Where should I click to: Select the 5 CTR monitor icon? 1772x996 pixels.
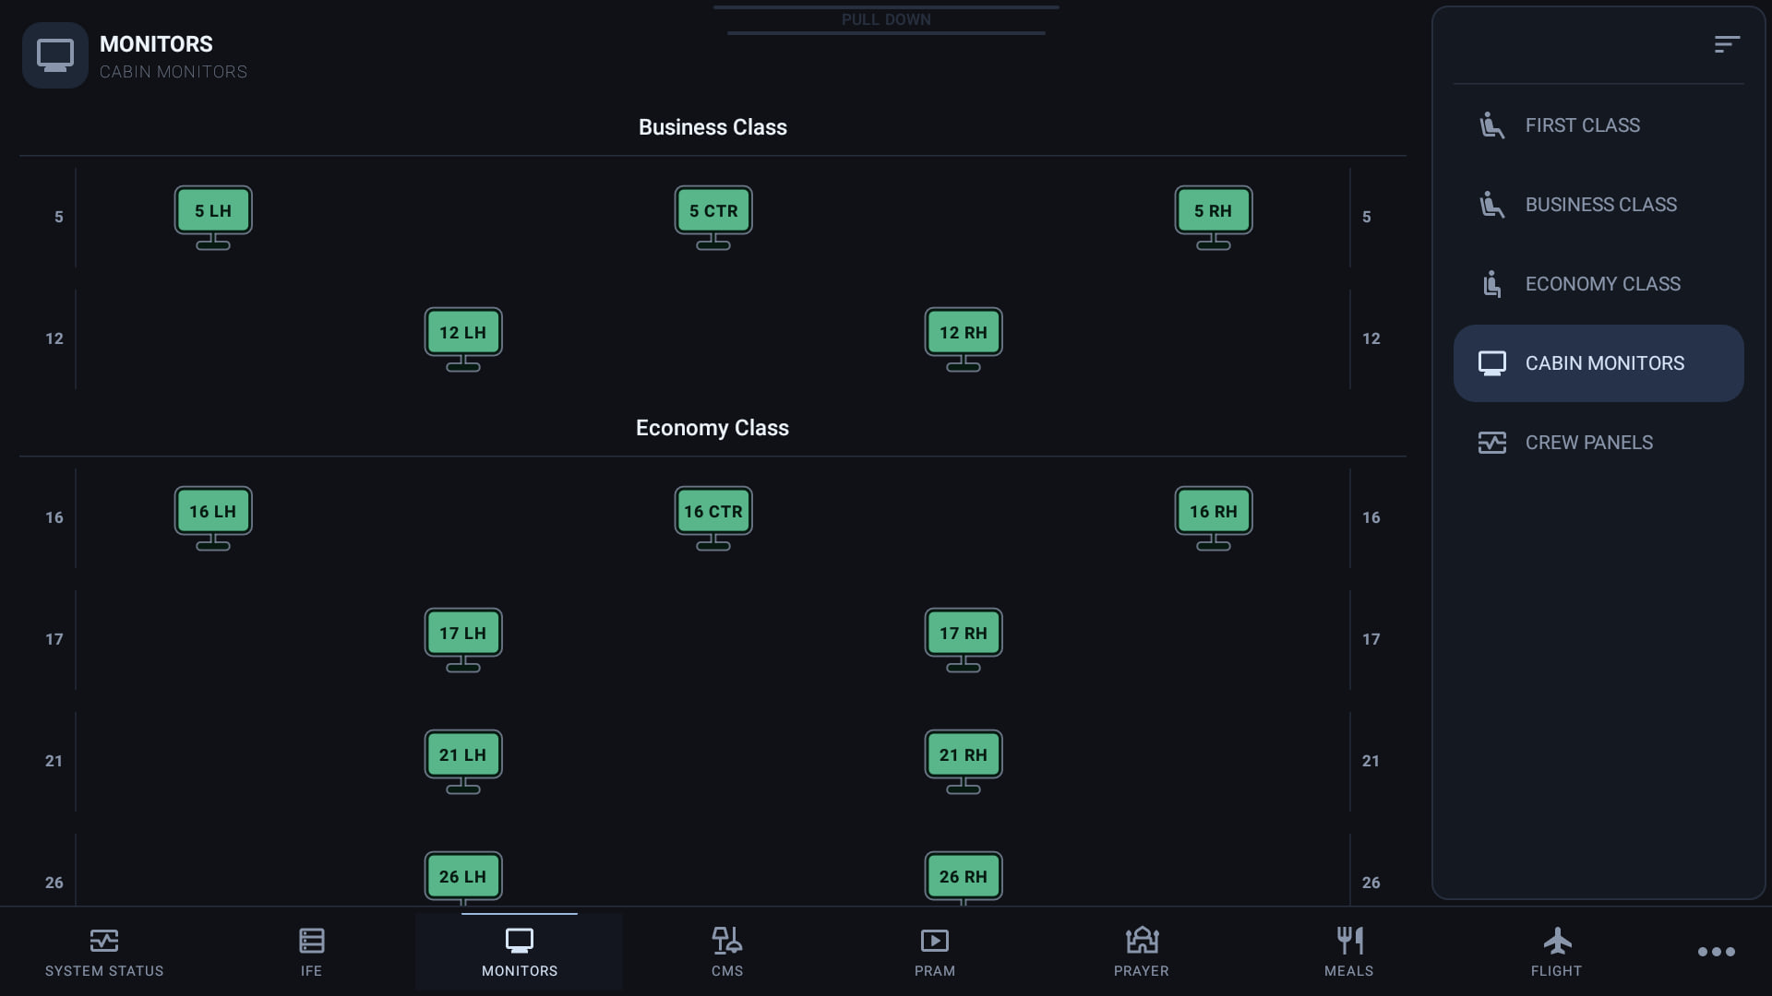pyautogui.click(x=713, y=218)
